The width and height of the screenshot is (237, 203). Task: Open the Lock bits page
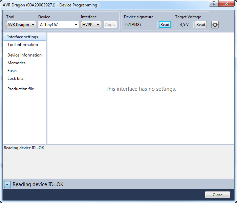(x=16, y=78)
